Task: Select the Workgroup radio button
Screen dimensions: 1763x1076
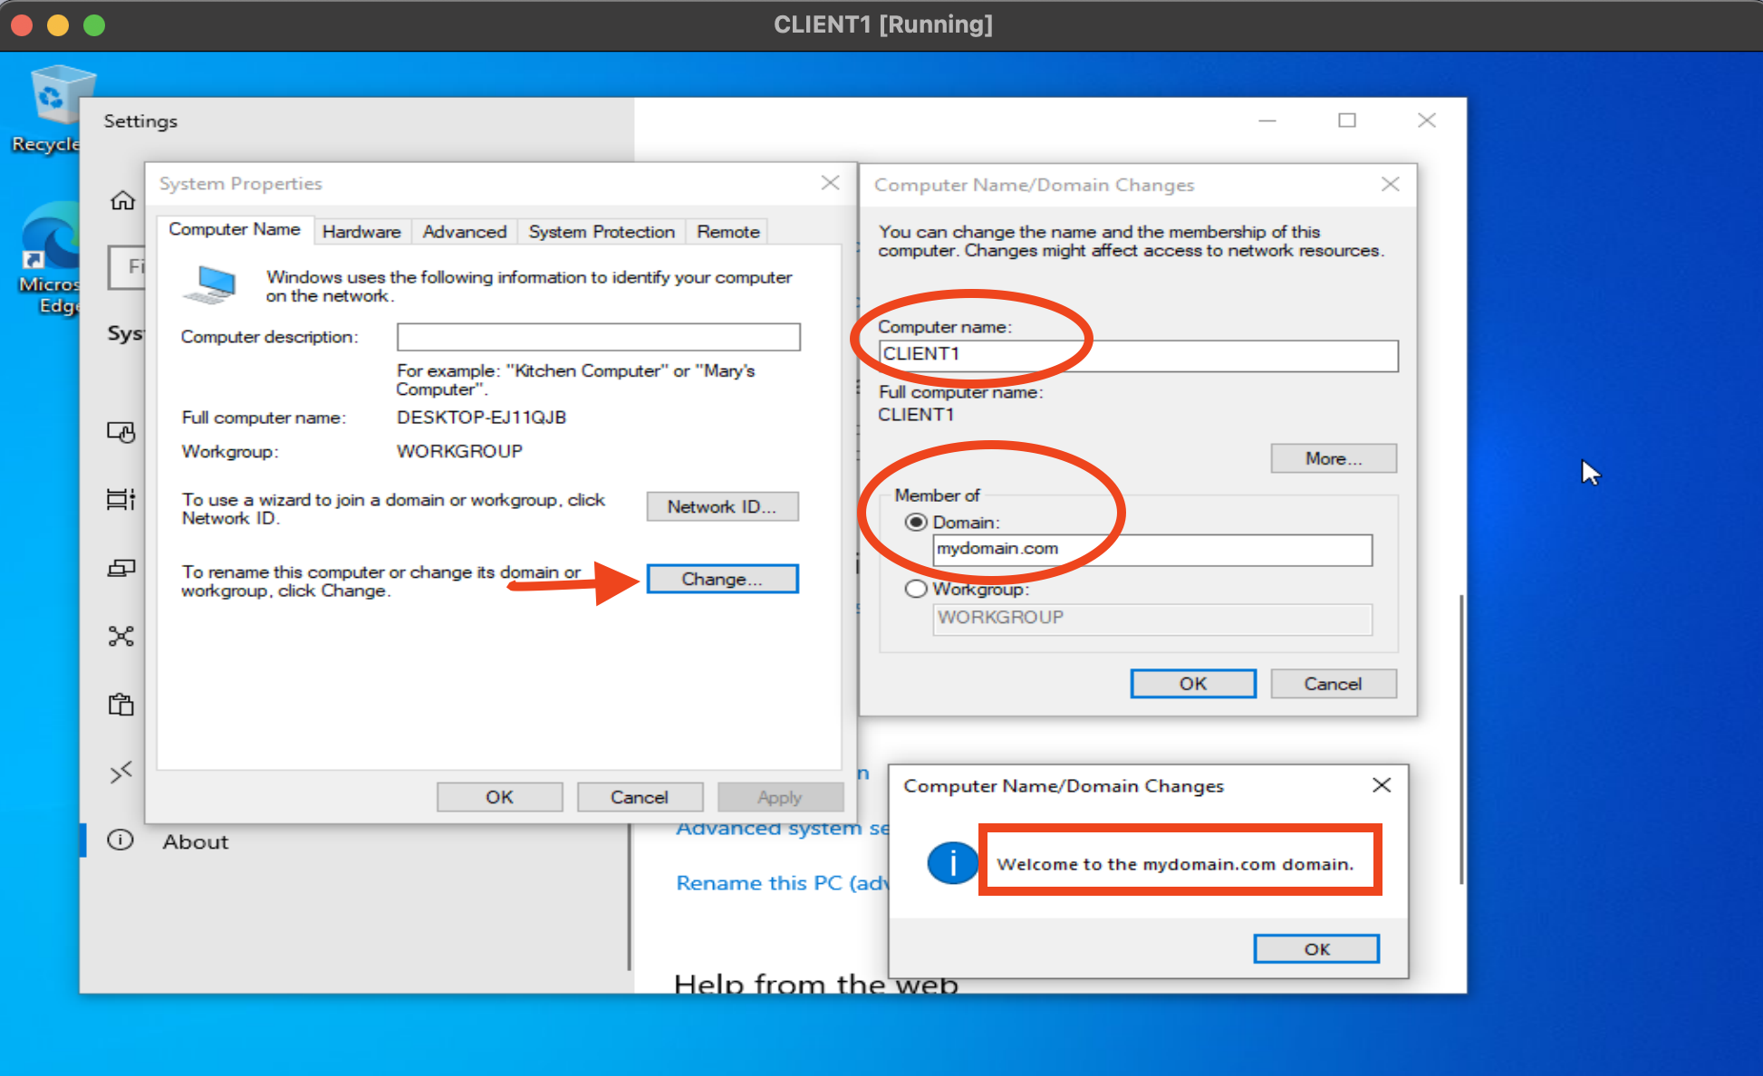Action: point(916,589)
